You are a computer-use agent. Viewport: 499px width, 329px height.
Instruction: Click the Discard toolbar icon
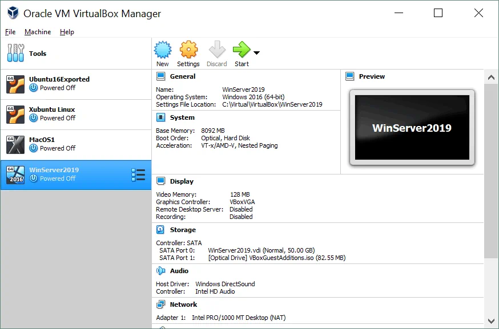click(216, 50)
